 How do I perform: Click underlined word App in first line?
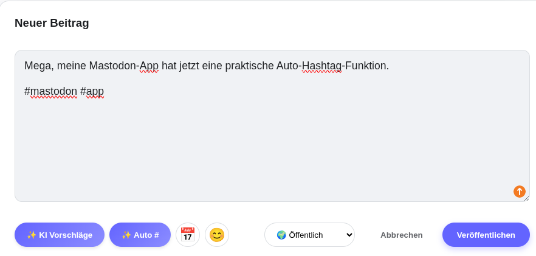(x=149, y=66)
